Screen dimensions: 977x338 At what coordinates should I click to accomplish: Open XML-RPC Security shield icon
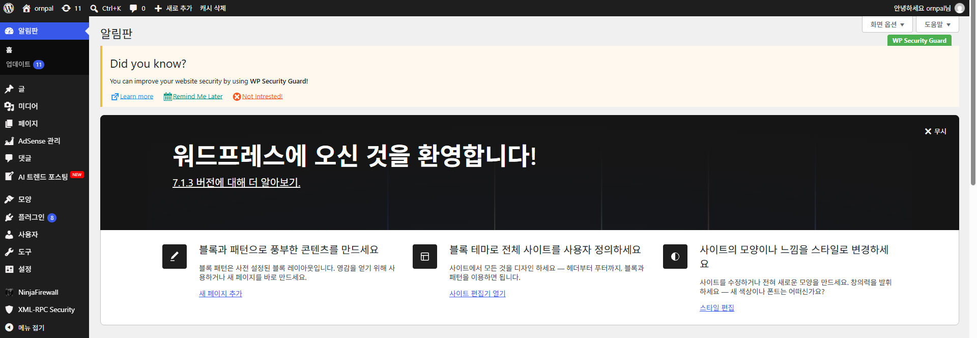tap(9, 309)
